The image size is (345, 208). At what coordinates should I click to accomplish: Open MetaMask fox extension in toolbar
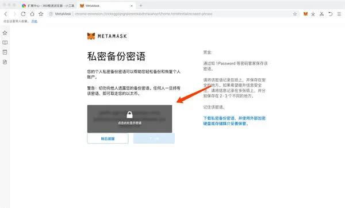(305, 14)
